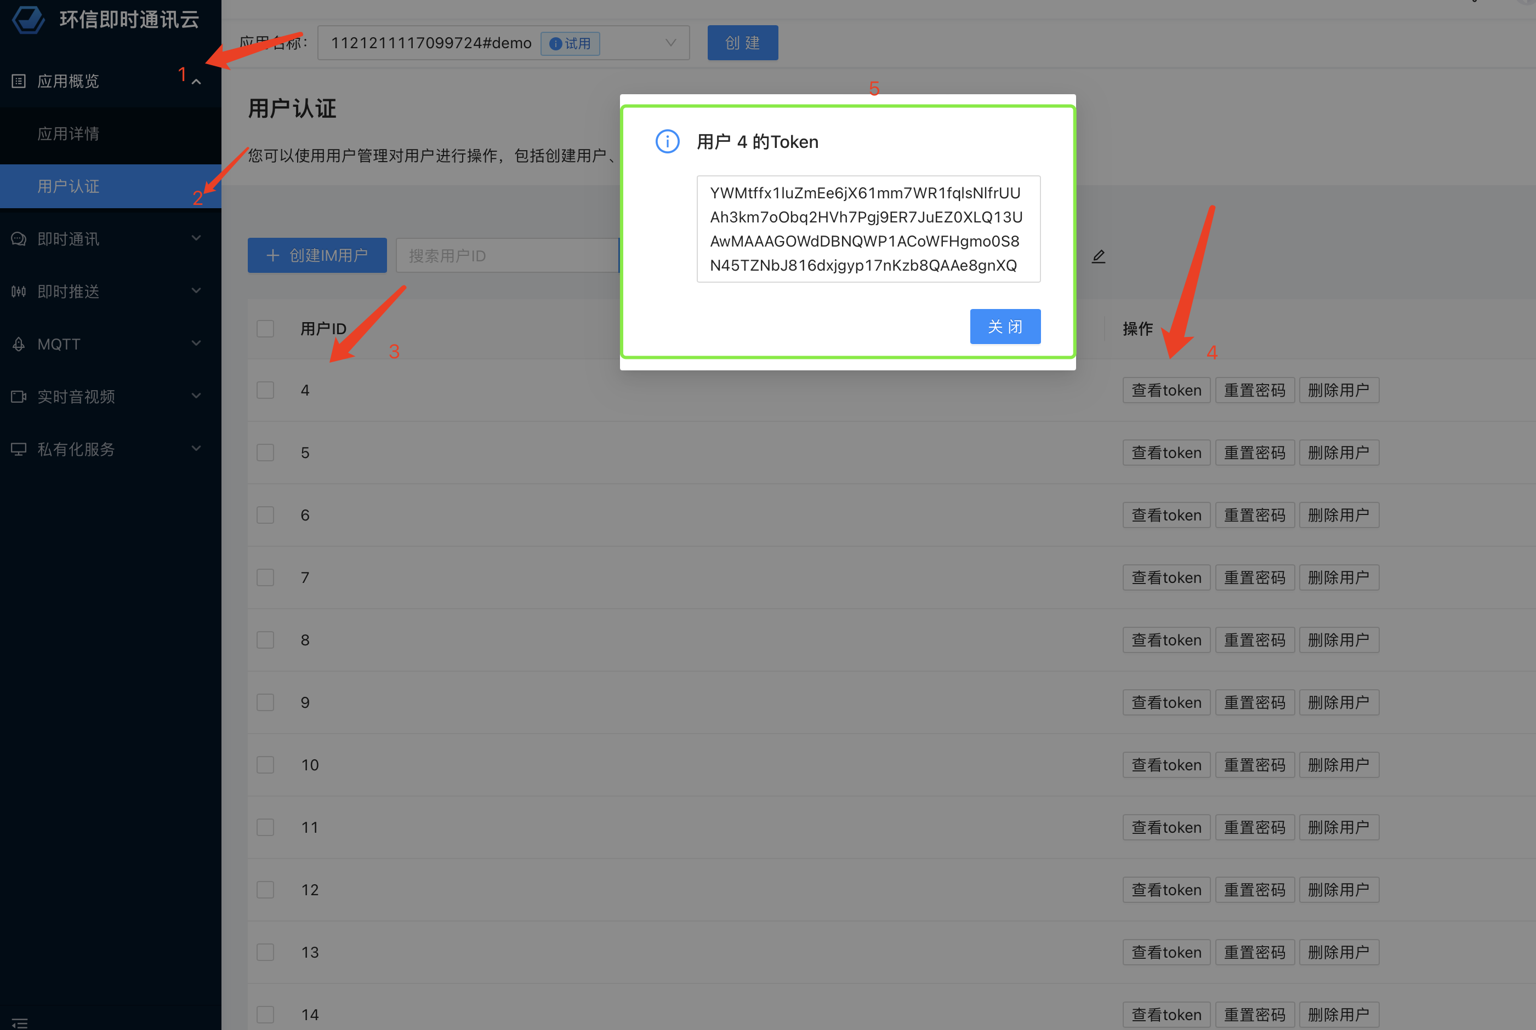This screenshot has width=1536, height=1030.
Task: Click the 试用 trial badge
Action: (570, 43)
